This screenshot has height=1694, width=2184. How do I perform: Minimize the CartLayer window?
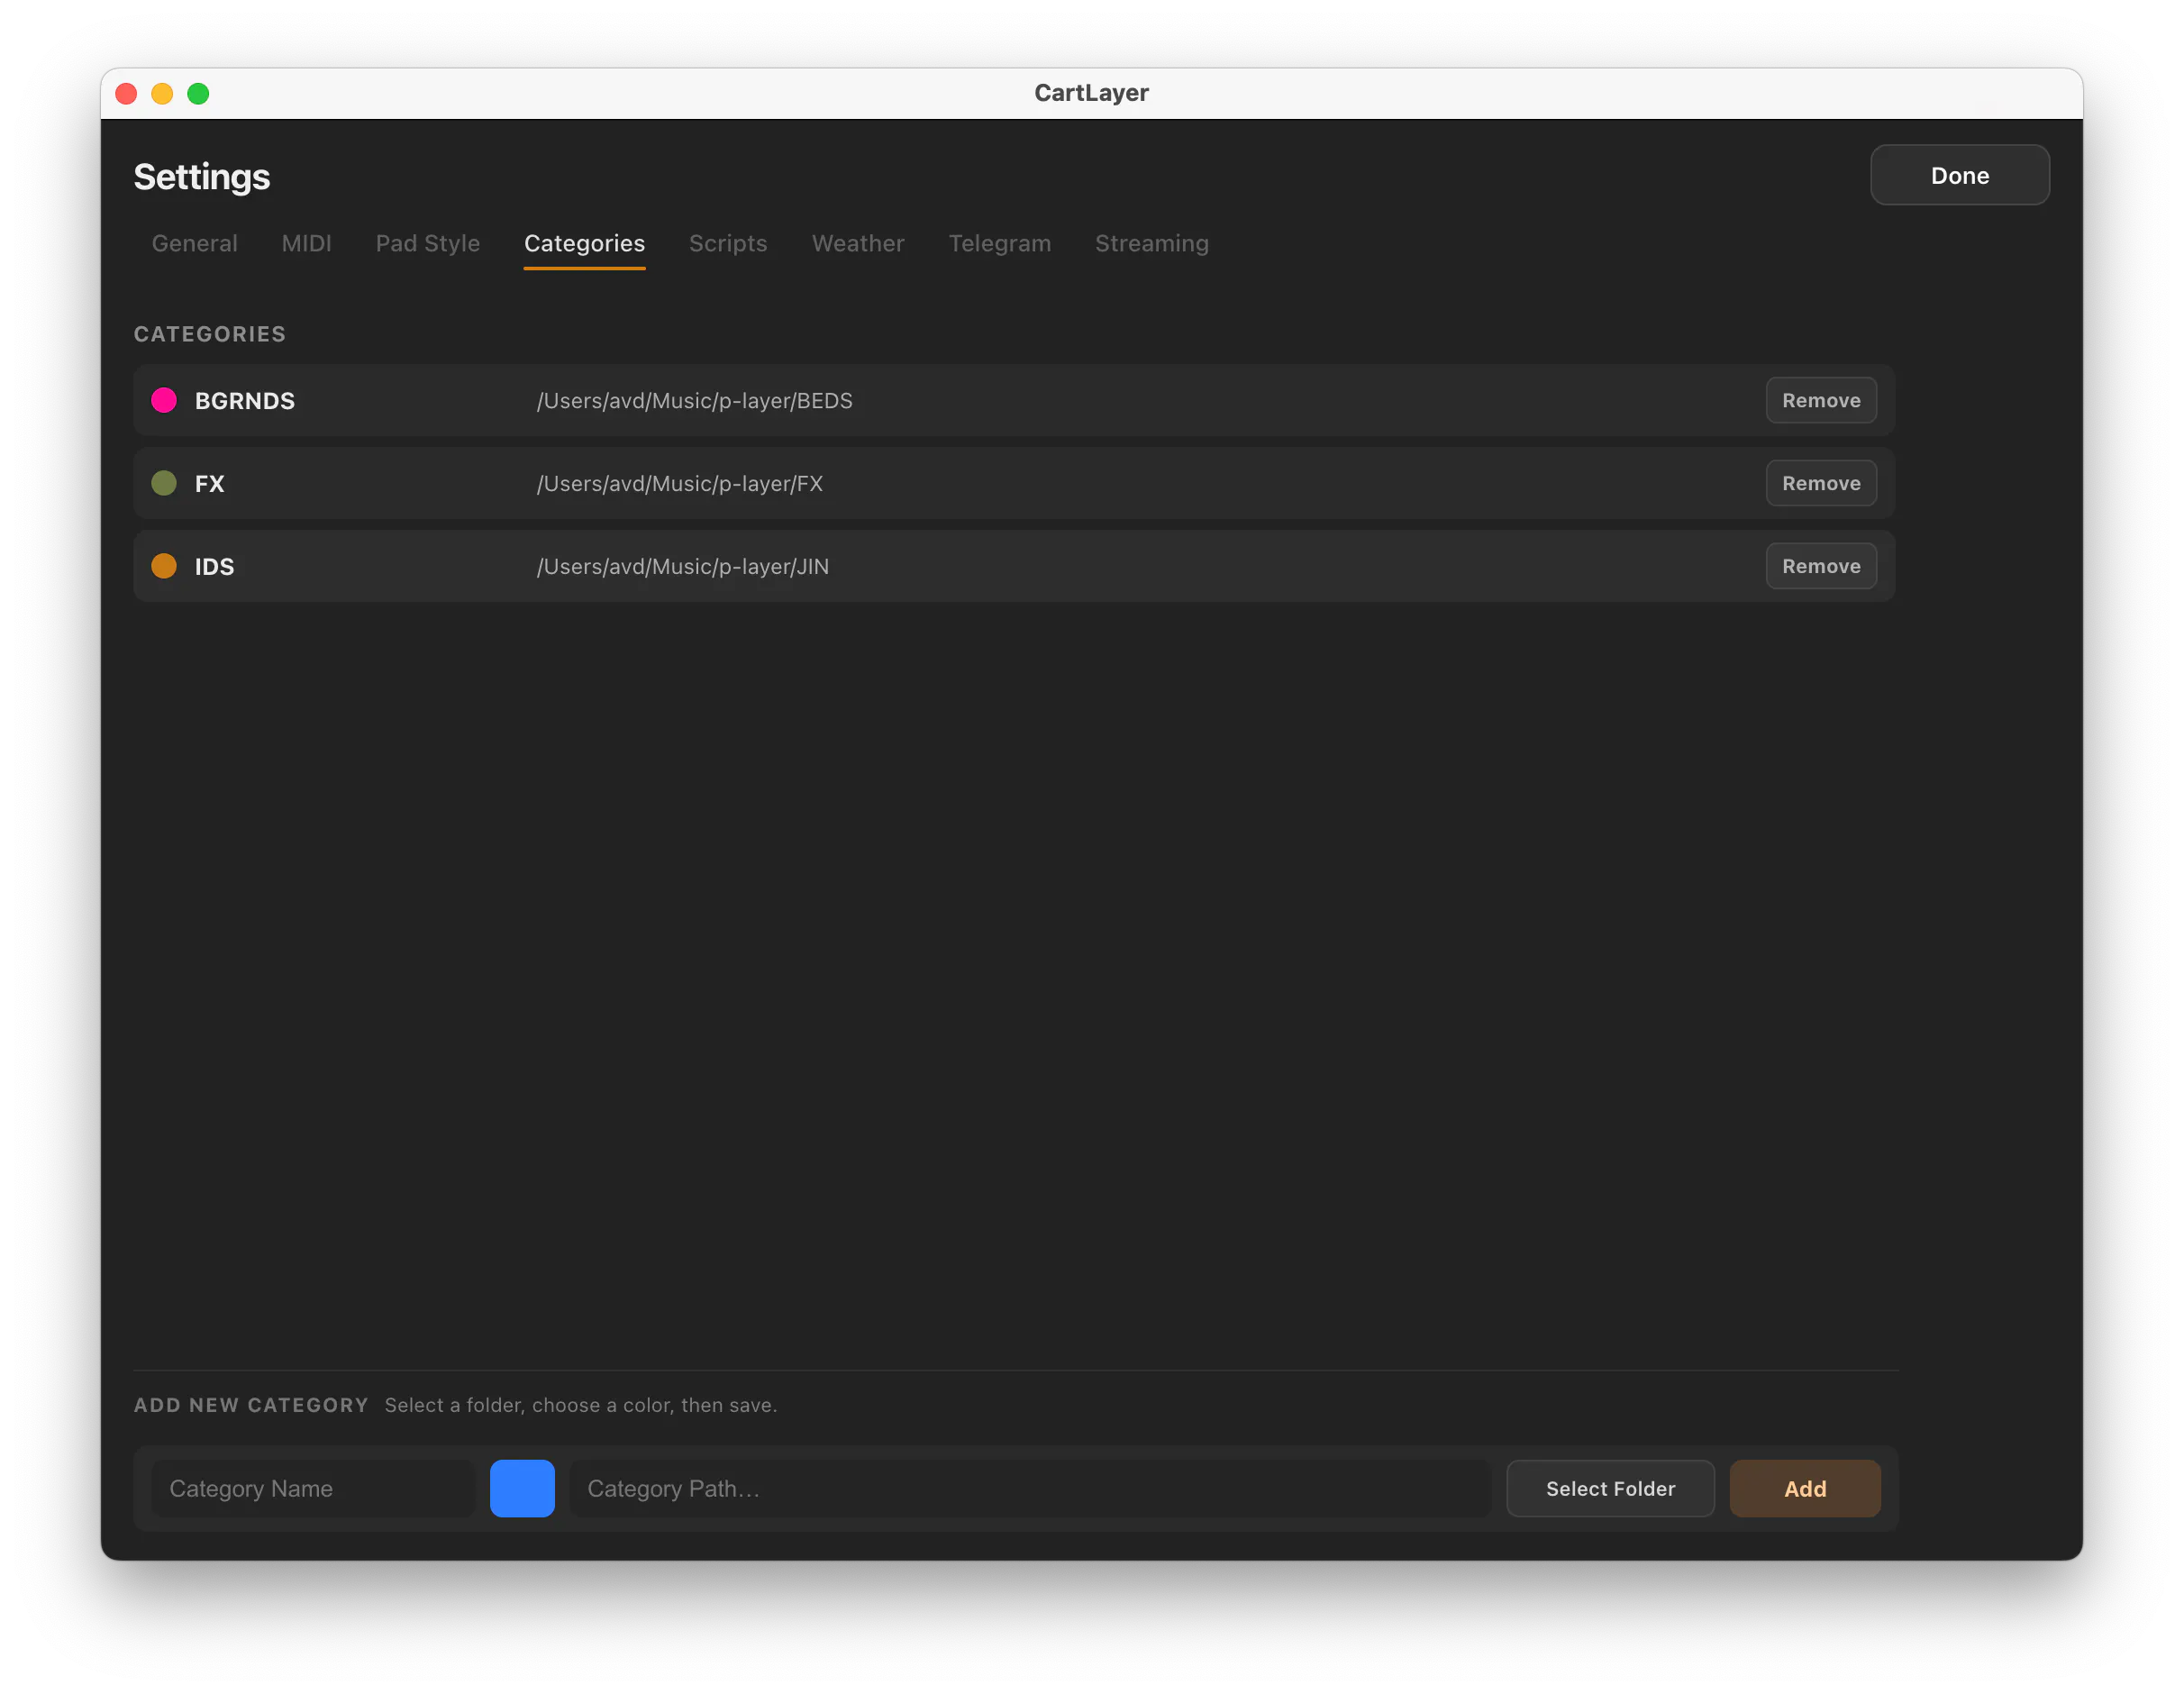point(162,93)
